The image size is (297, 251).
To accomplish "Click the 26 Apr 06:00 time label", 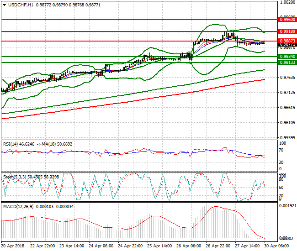I will [189, 246].
